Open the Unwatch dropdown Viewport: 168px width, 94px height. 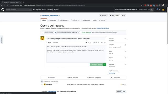pyautogui.click(x=104, y=16)
